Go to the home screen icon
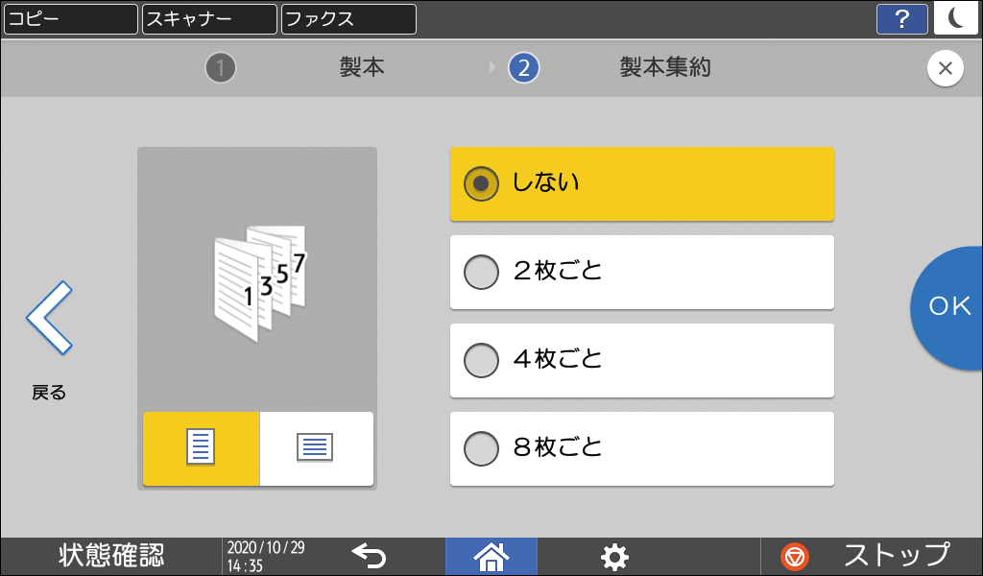The image size is (983, 576). [491, 556]
